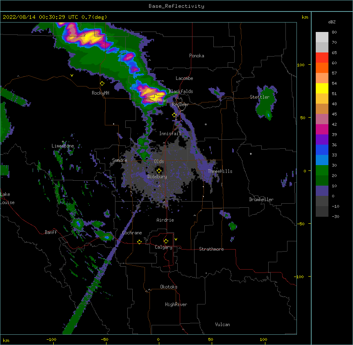Screen dimensions: 353x345
Task: Select the yellow diamond marker below Cochrane
Action: coord(139,242)
